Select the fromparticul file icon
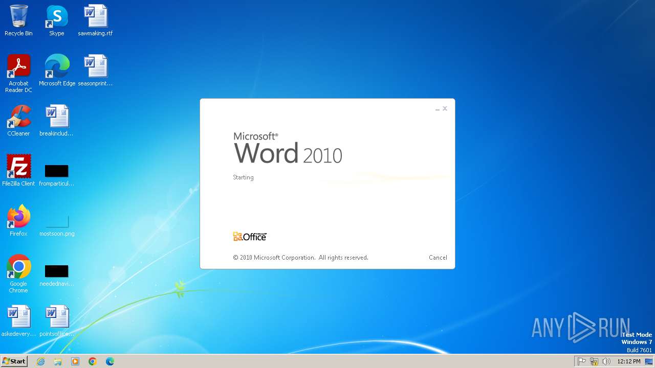655x368 pixels. click(57, 175)
